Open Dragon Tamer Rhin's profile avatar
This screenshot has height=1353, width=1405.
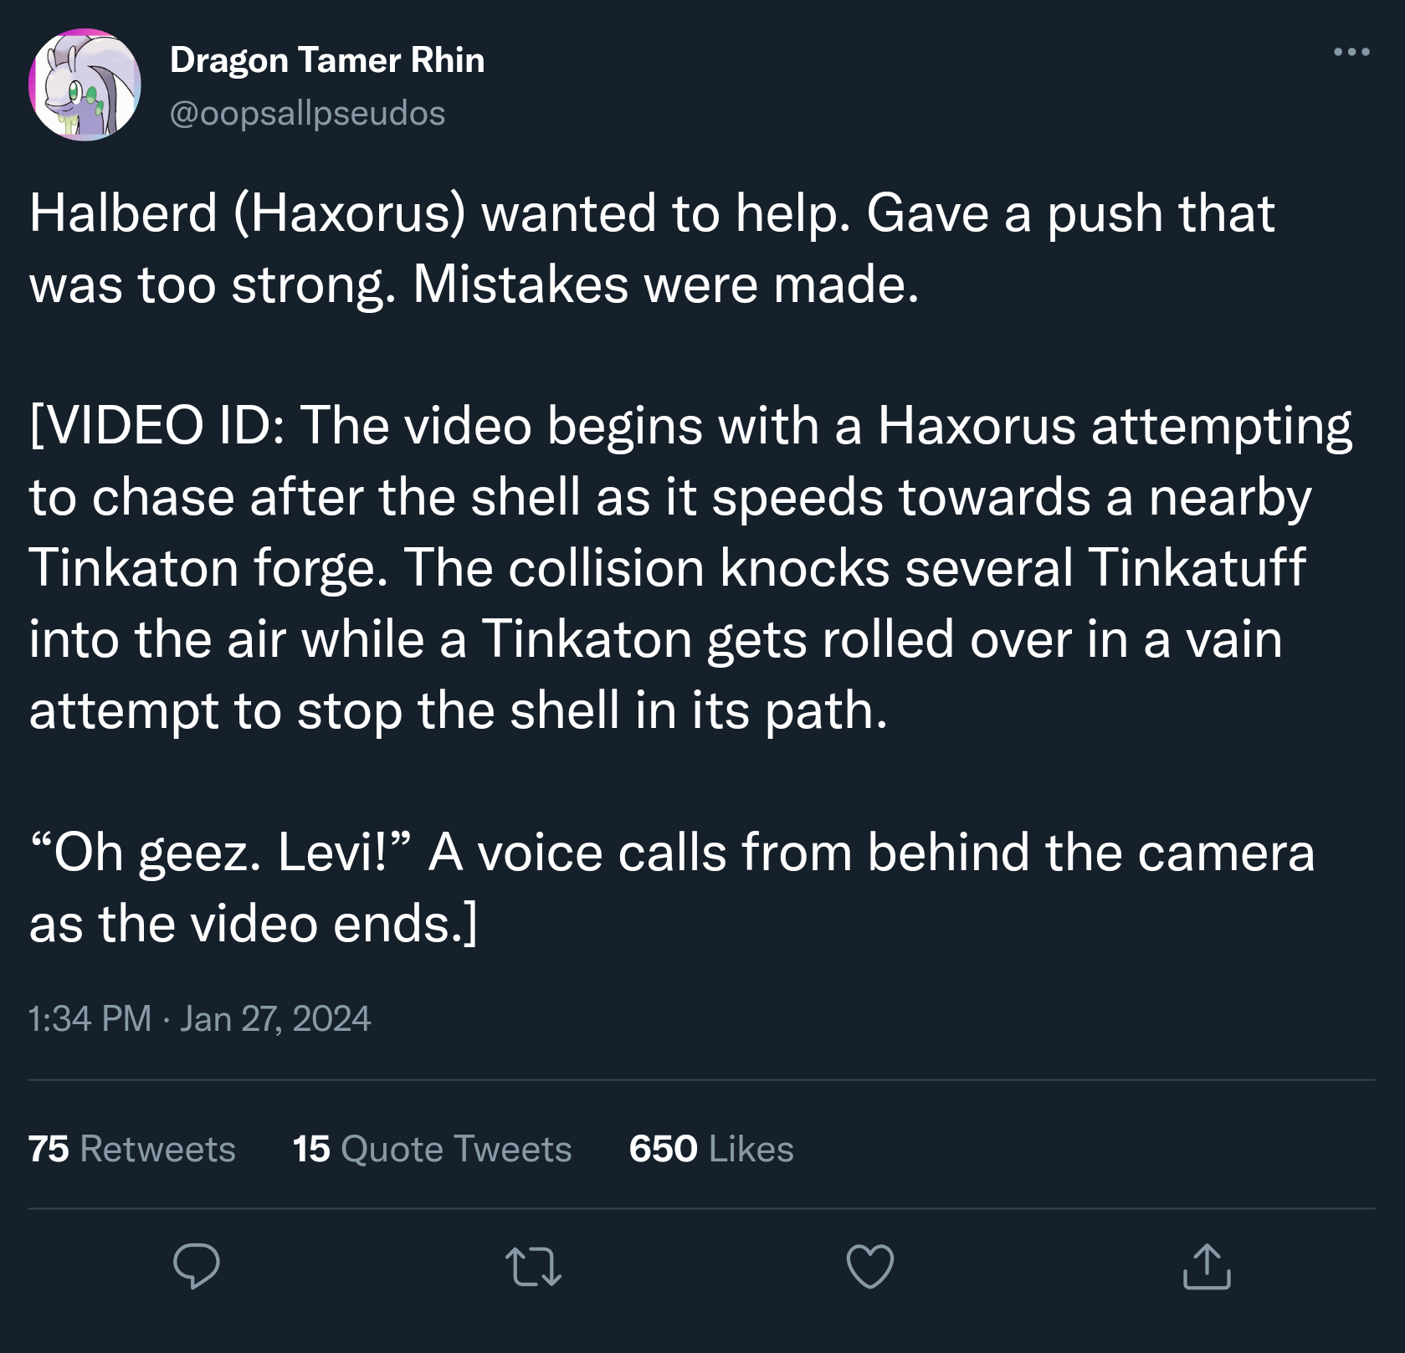click(85, 85)
